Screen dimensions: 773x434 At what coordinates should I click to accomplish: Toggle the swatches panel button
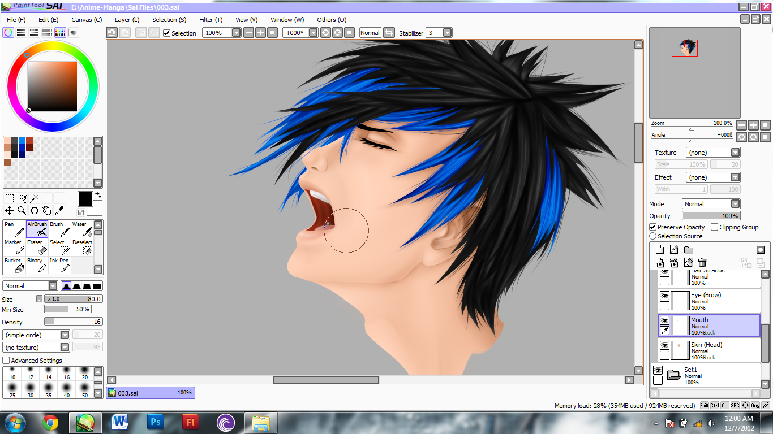60,33
